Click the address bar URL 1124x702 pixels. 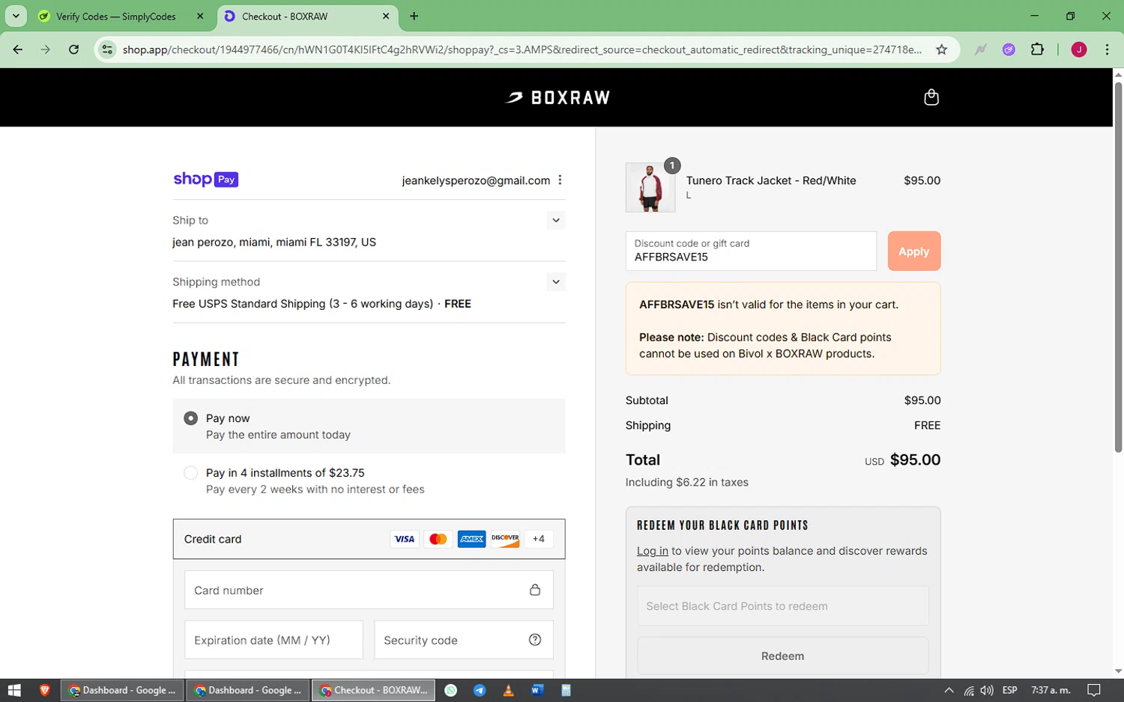pos(522,49)
